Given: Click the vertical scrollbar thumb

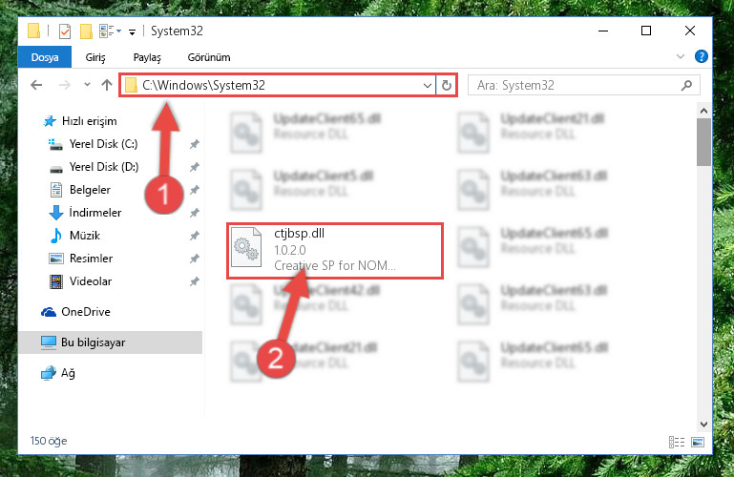Looking at the screenshot, I should click(x=703, y=142).
